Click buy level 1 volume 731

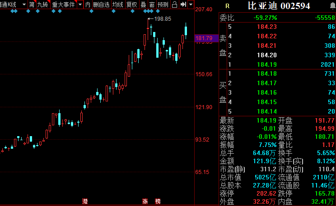330,73
